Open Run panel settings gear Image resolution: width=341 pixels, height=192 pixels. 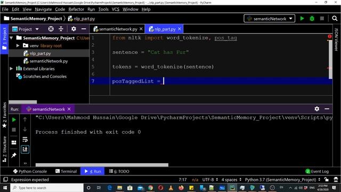coord(317,109)
